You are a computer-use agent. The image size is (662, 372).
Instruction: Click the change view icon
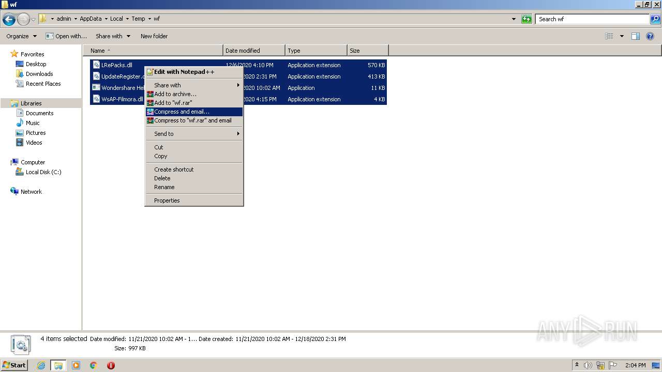pyautogui.click(x=609, y=36)
